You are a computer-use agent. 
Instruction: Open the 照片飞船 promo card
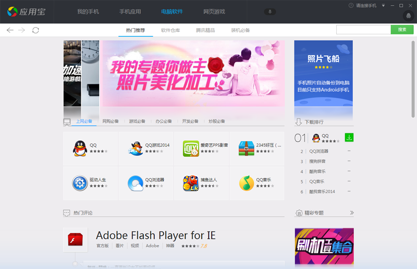(x=323, y=74)
